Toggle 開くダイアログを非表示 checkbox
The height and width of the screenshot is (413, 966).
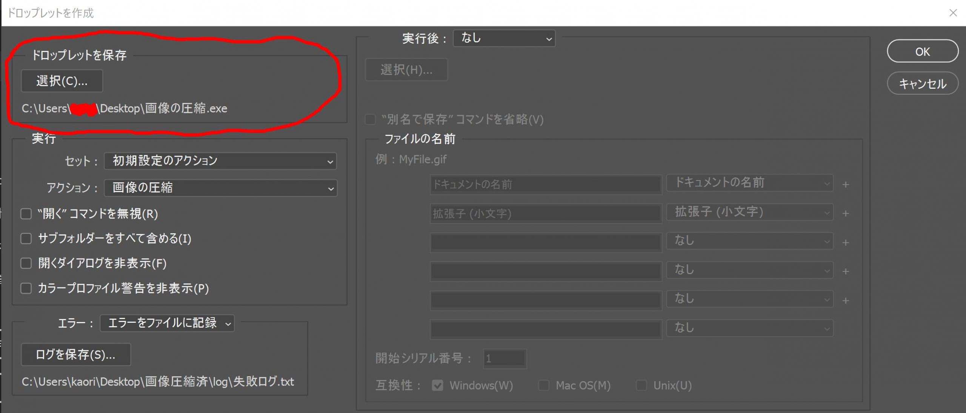(x=26, y=263)
